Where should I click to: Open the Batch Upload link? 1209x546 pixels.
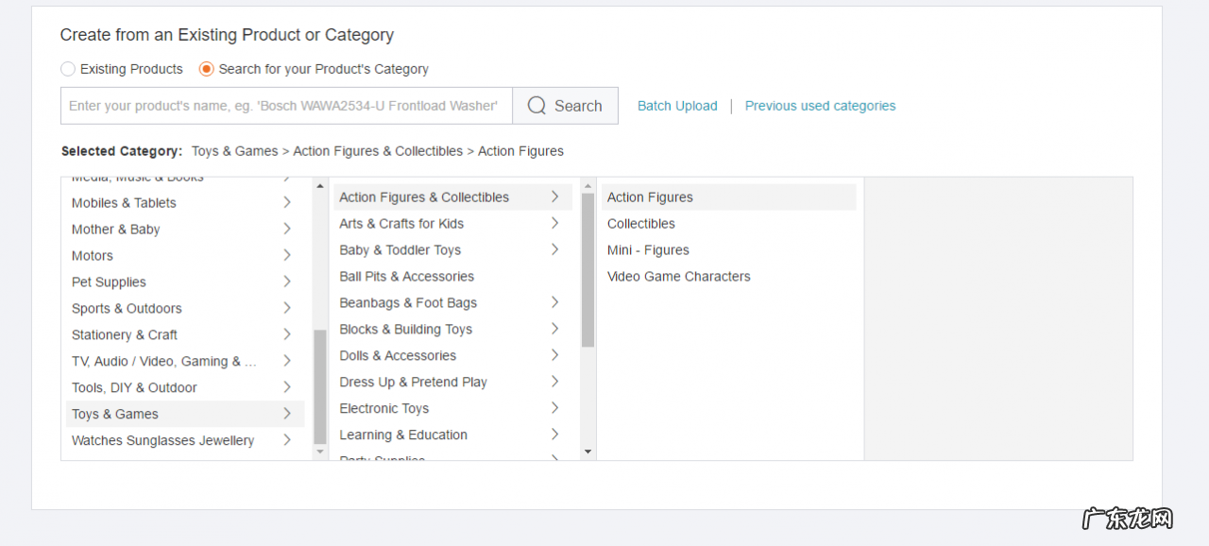point(677,106)
